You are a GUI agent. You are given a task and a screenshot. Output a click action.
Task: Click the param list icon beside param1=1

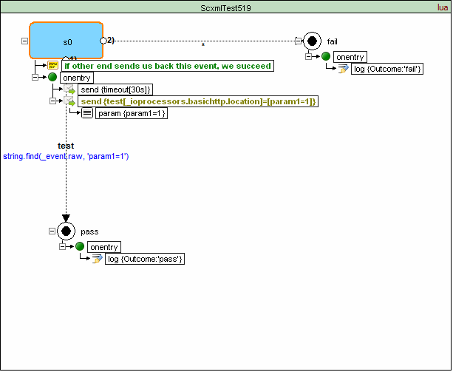click(x=87, y=113)
